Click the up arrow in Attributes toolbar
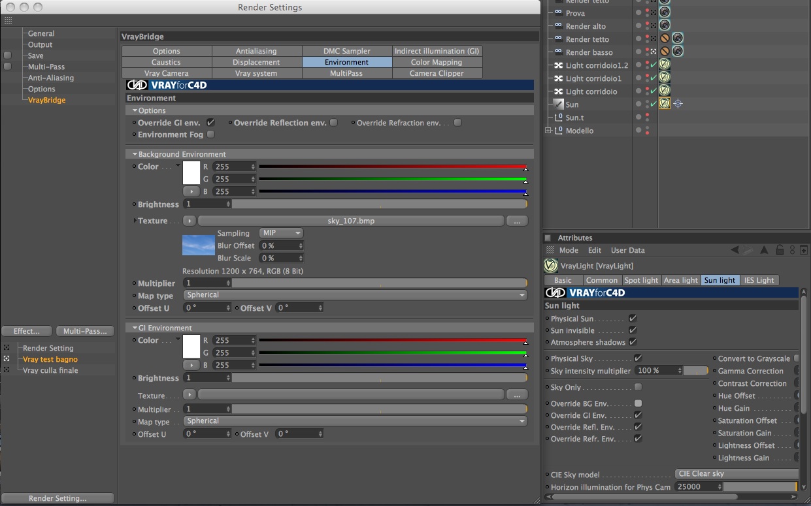The width and height of the screenshot is (811, 506). pyautogui.click(x=764, y=249)
